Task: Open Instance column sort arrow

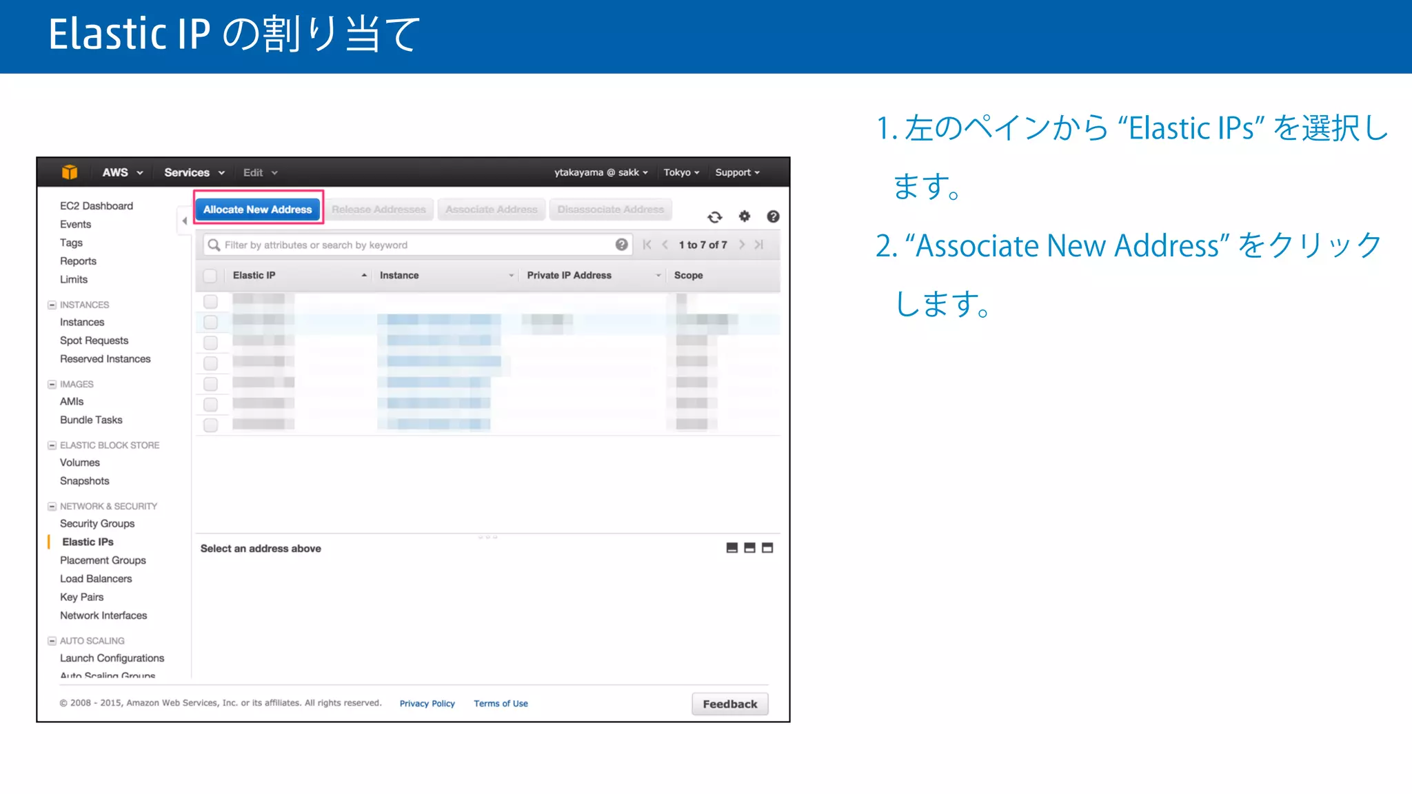Action: coord(512,276)
